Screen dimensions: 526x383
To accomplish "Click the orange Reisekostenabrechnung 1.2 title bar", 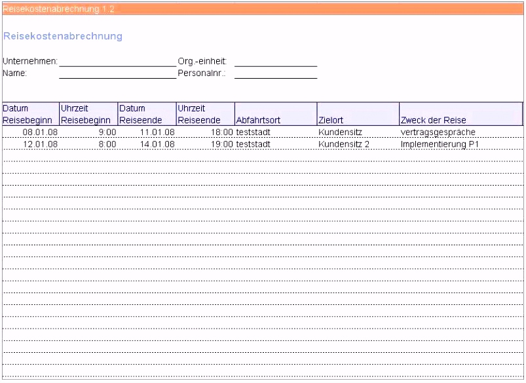I will pyautogui.click(x=263, y=9).
